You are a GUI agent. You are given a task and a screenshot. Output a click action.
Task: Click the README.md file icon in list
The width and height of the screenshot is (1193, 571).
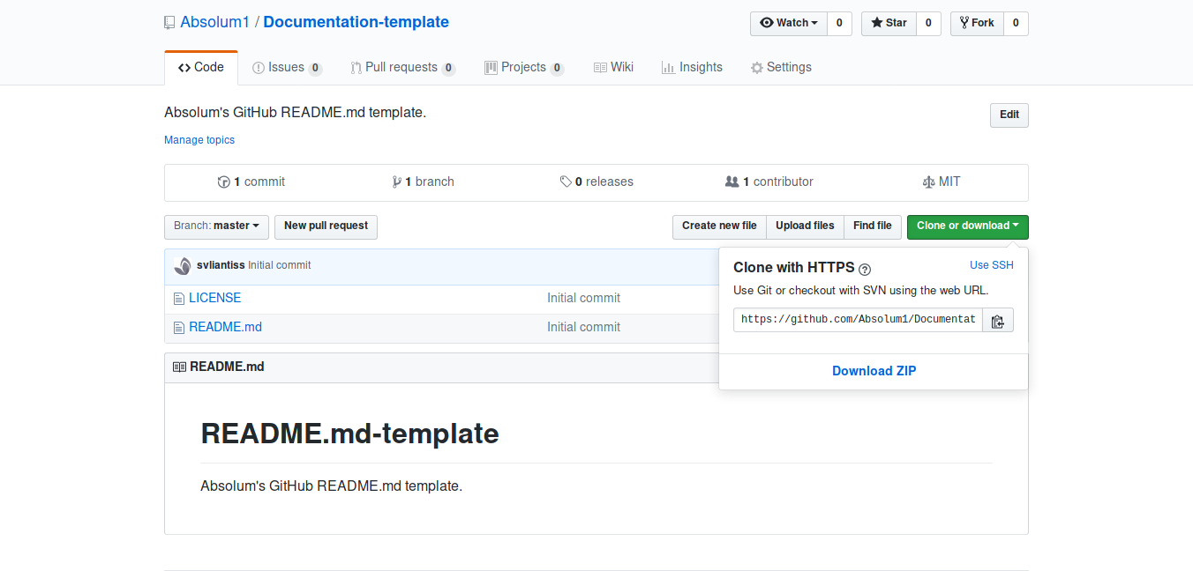[x=179, y=328]
